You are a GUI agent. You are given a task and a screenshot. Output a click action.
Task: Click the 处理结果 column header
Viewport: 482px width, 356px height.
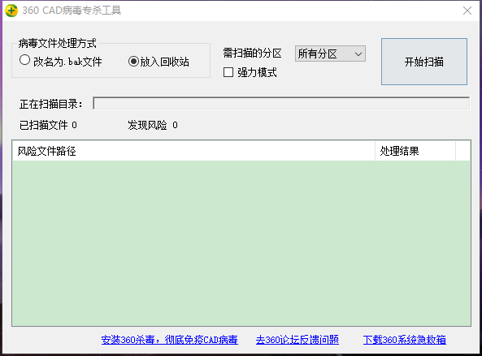tap(415, 151)
